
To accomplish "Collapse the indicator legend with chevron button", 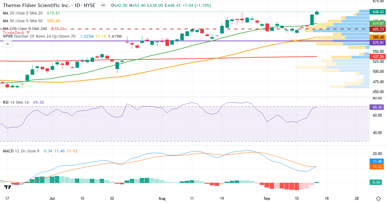I will click(7, 43).
